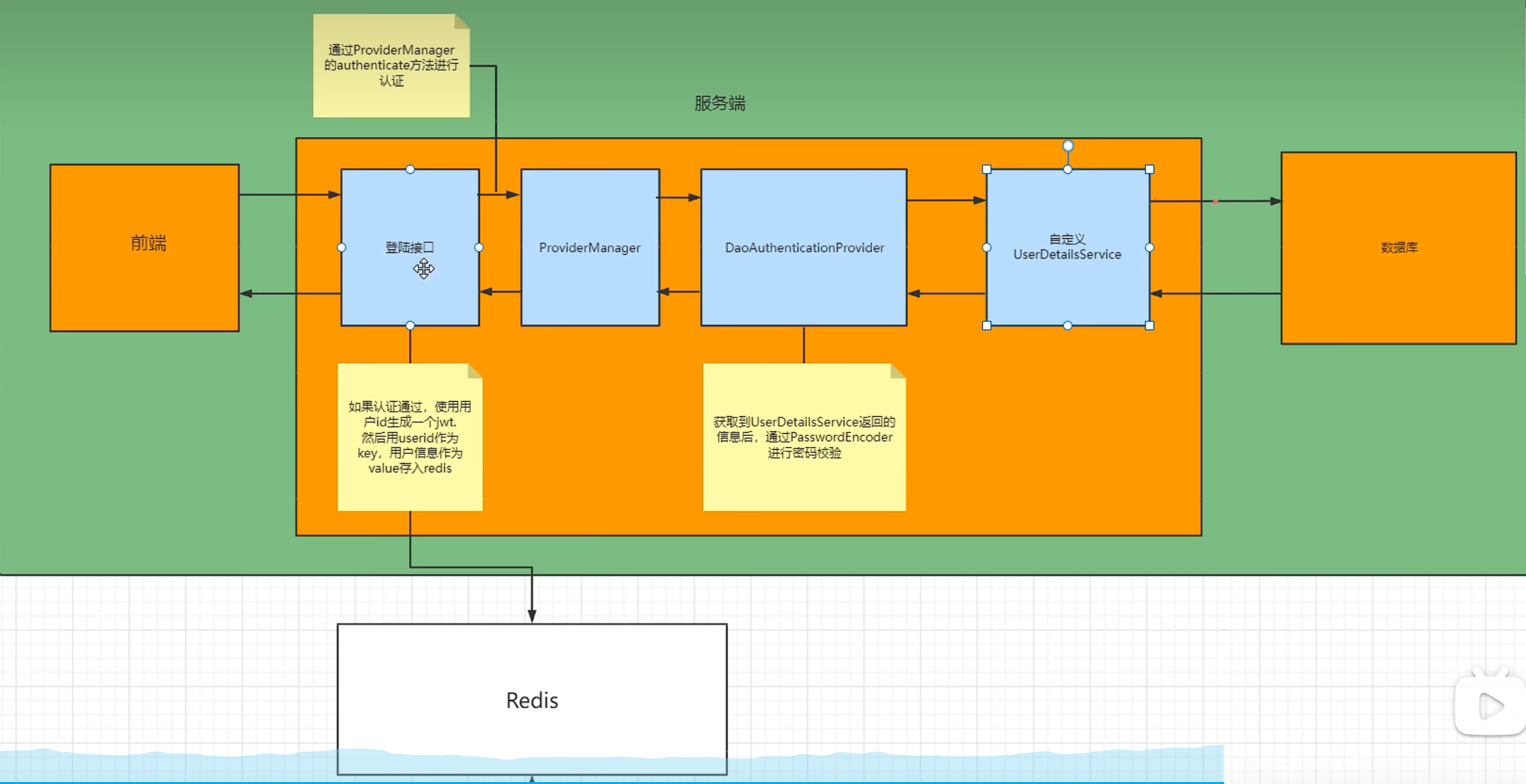Click rotation handle above UserDetailsService box
This screenshot has width=1526, height=784.
1067,146
